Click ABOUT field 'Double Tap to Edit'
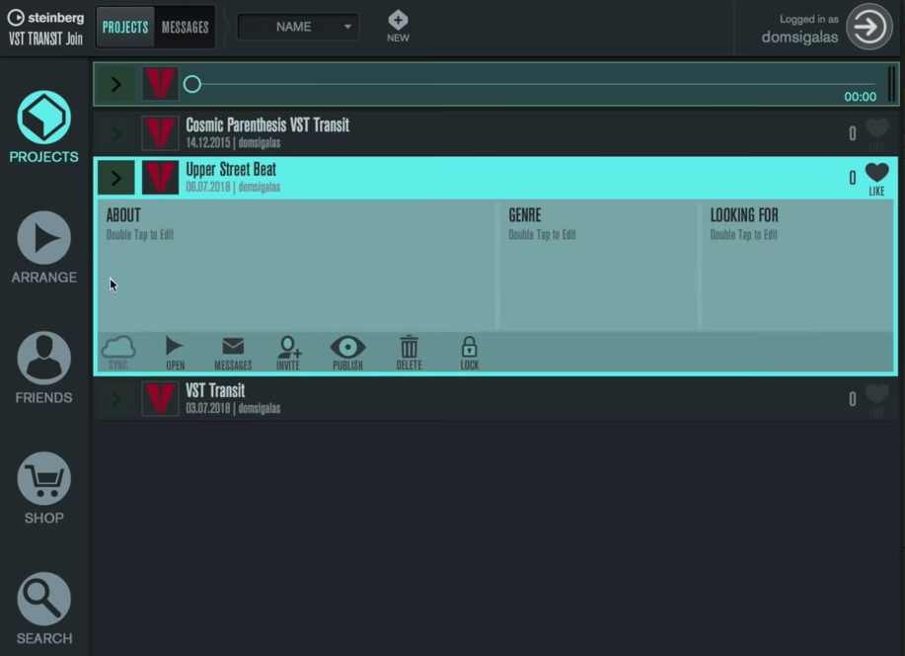905x656 pixels. click(140, 235)
